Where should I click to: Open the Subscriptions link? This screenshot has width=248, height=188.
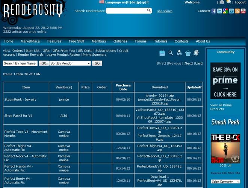pyautogui.click(x=106, y=51)
